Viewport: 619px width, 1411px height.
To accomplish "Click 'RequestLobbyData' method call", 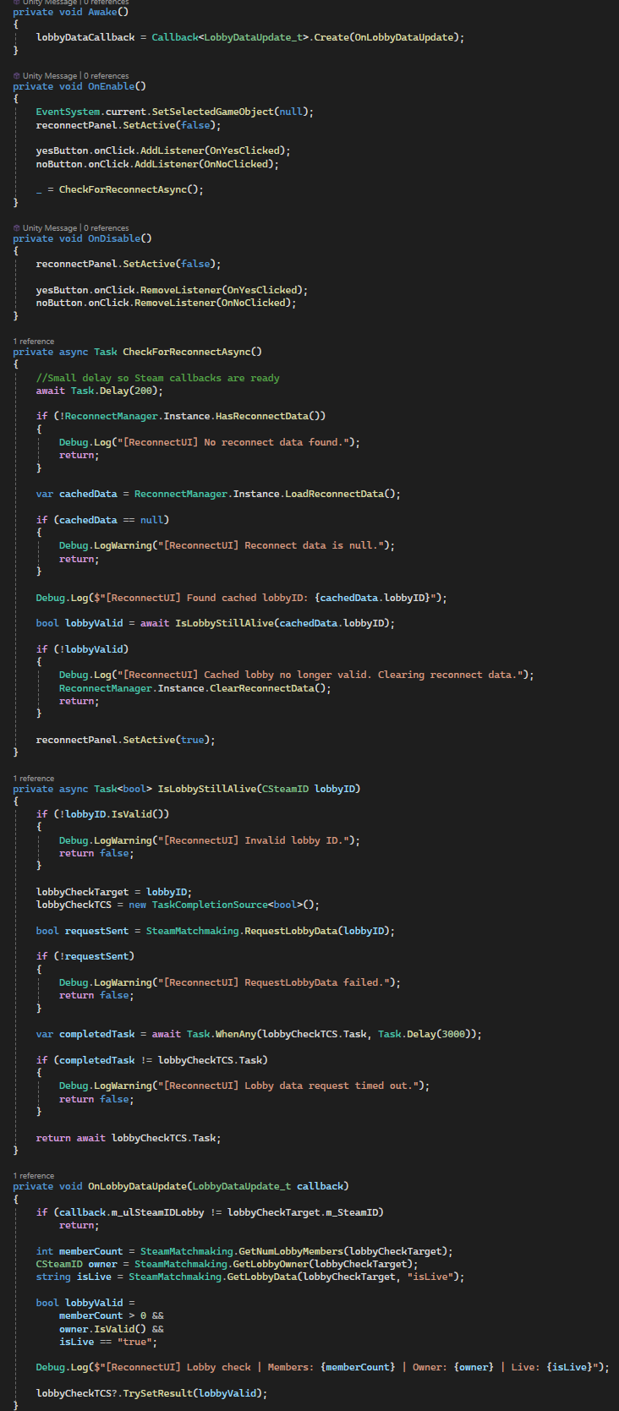I will [x=290, y=931].
